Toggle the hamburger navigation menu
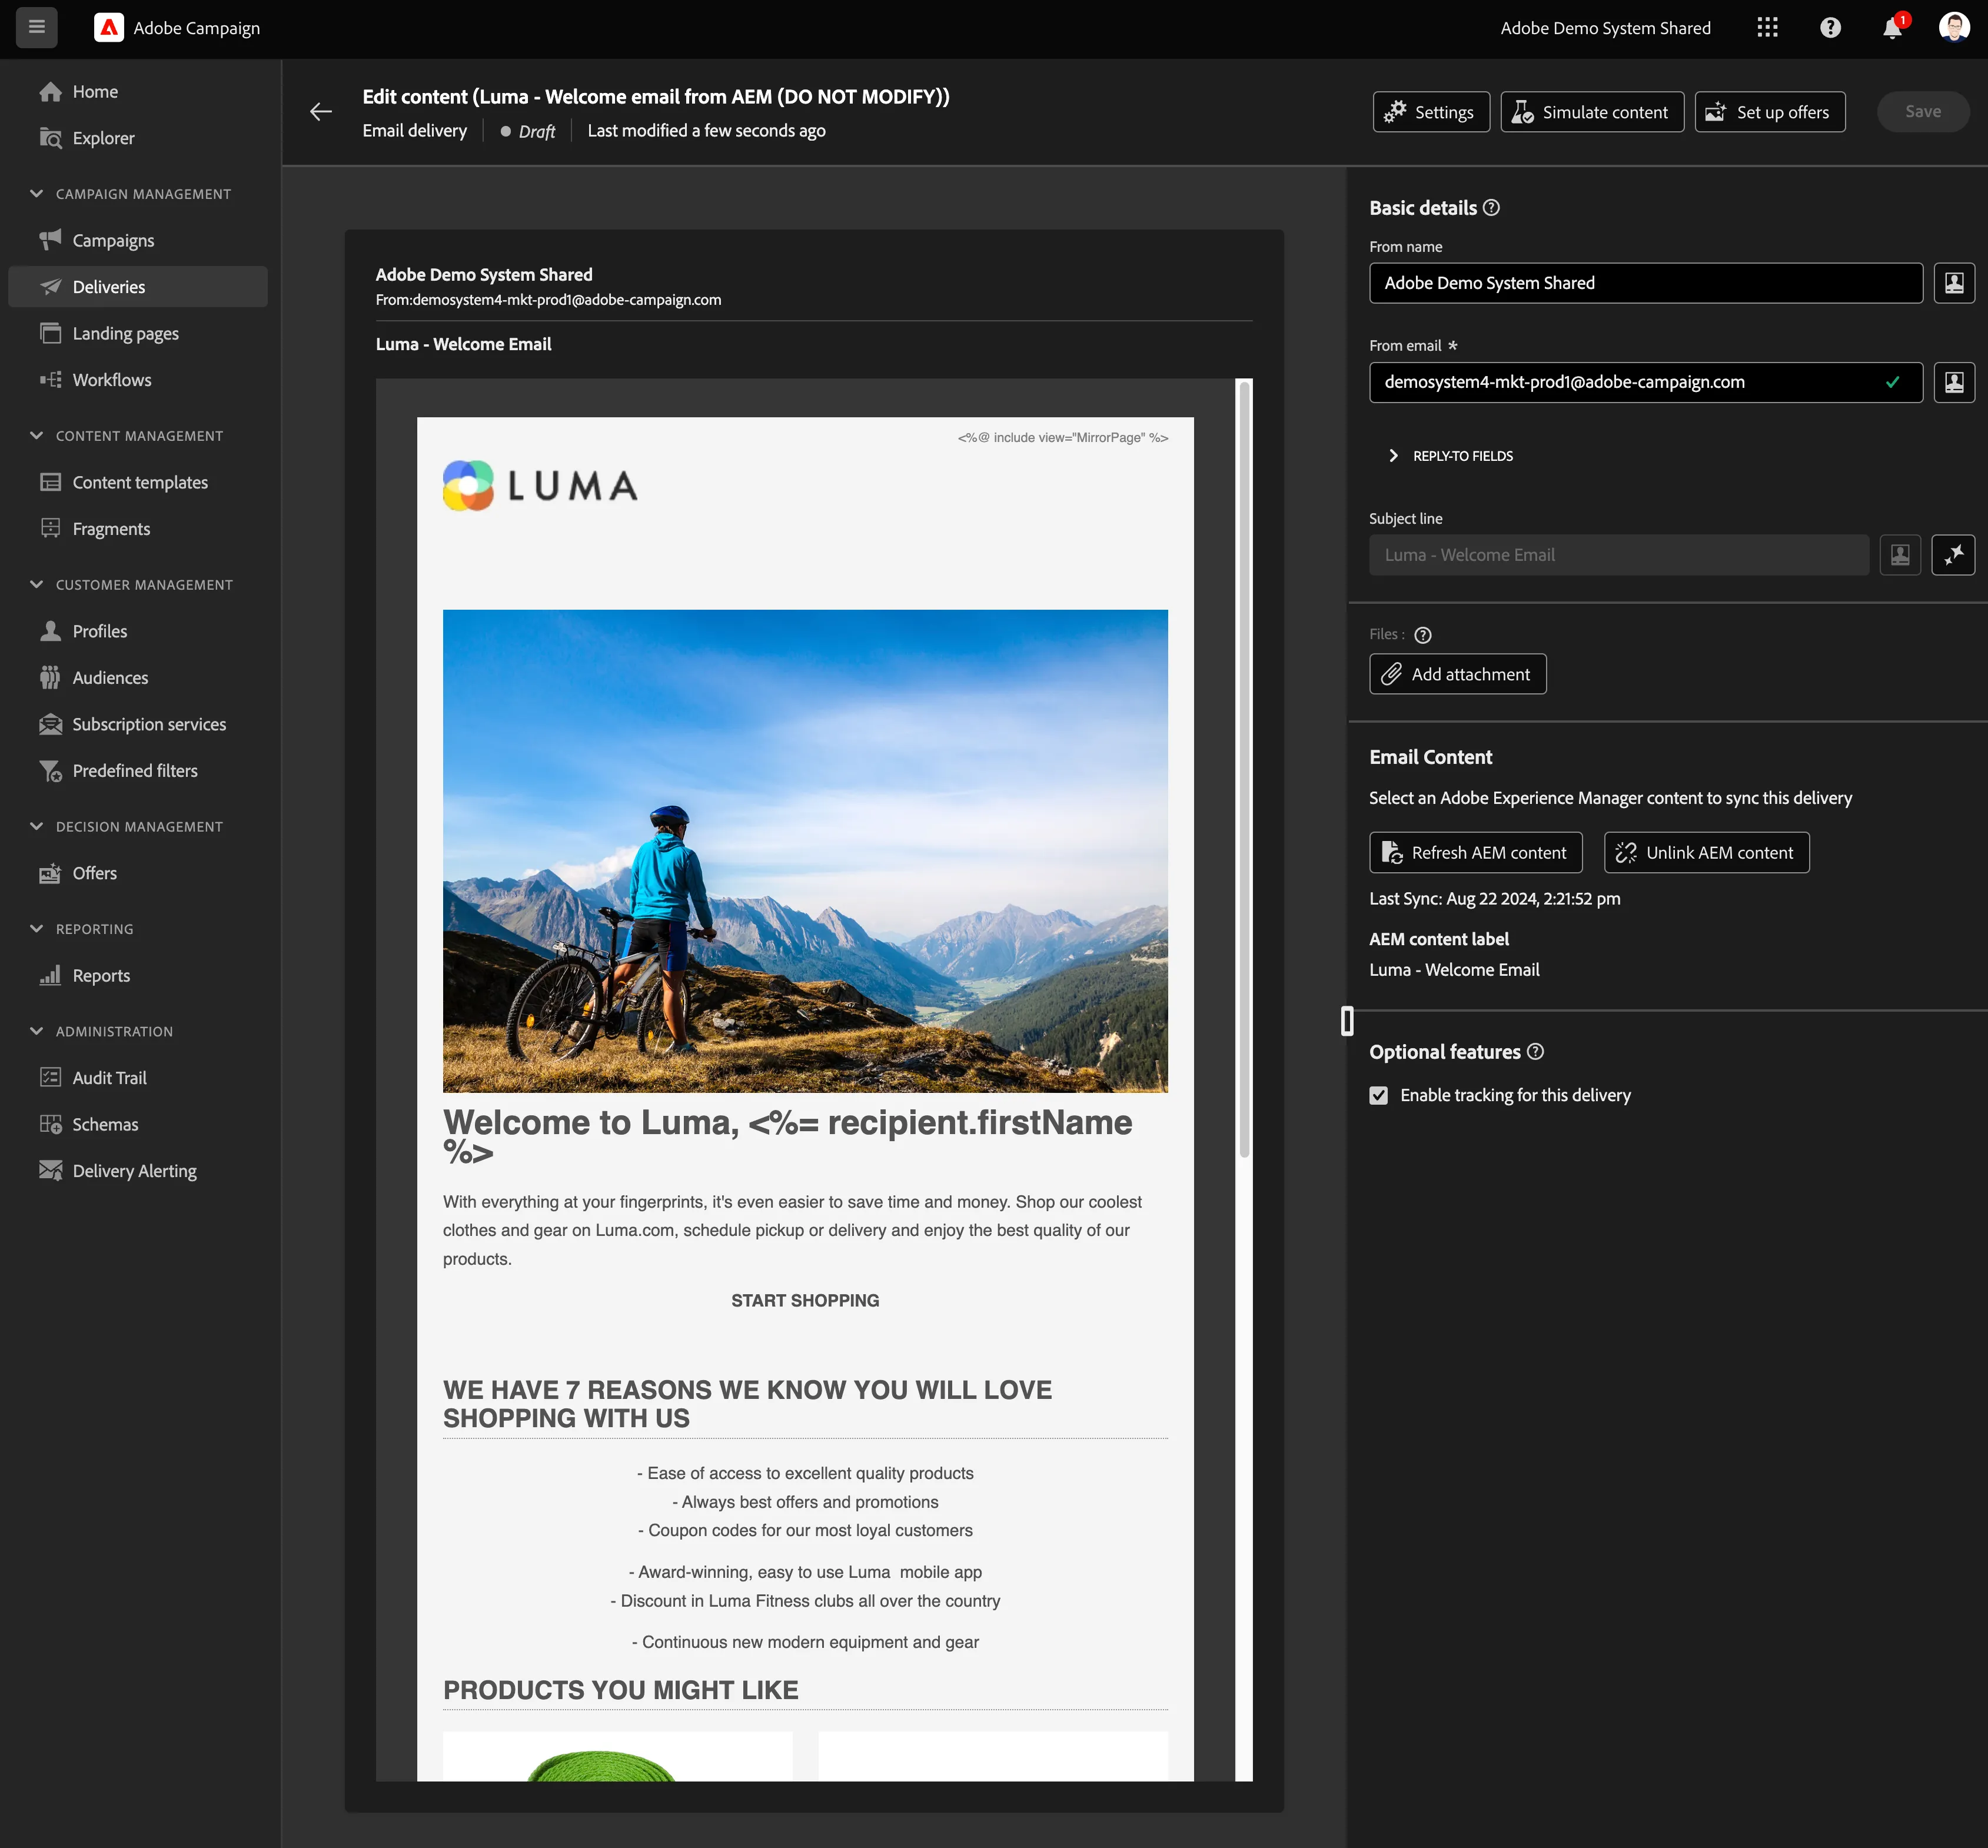1988x1848 pixels. click(x=37, y=27)
